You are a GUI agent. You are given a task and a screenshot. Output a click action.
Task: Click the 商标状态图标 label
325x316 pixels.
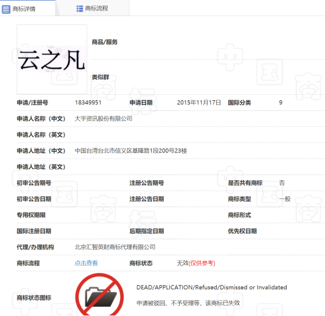point(34,298)
